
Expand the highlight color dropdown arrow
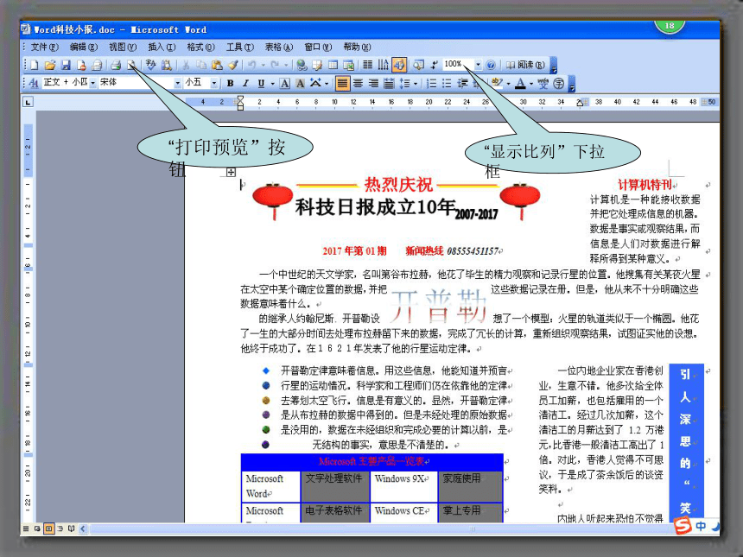coord(509,84)
